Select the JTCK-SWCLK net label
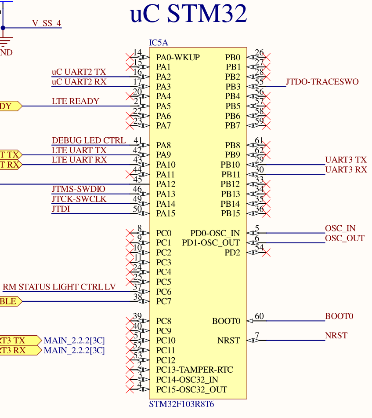Image resolution: width=372 pixels, height=418 pixels. pyautogui.click(x=79, y=199)
